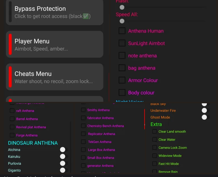Toggle the Underwater Fire switch
This screenshot has width=218, height=177.
click(x=204, y=110)
